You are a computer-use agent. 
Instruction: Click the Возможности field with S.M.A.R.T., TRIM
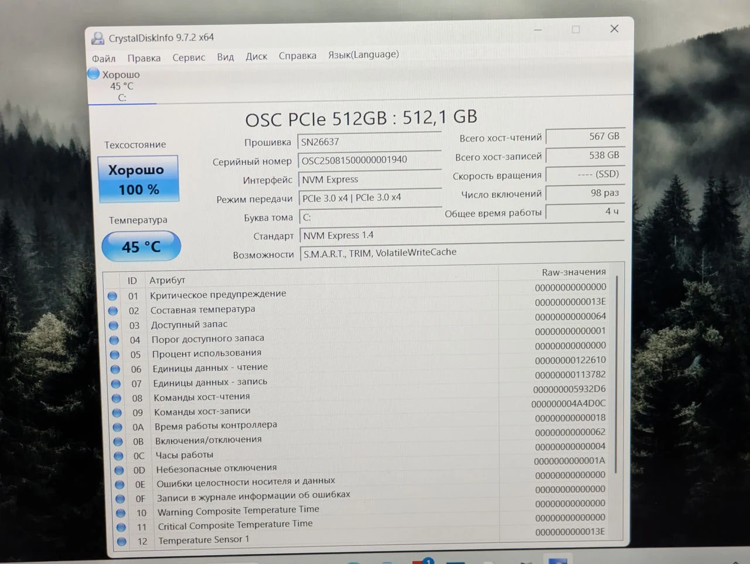[463, 253]
